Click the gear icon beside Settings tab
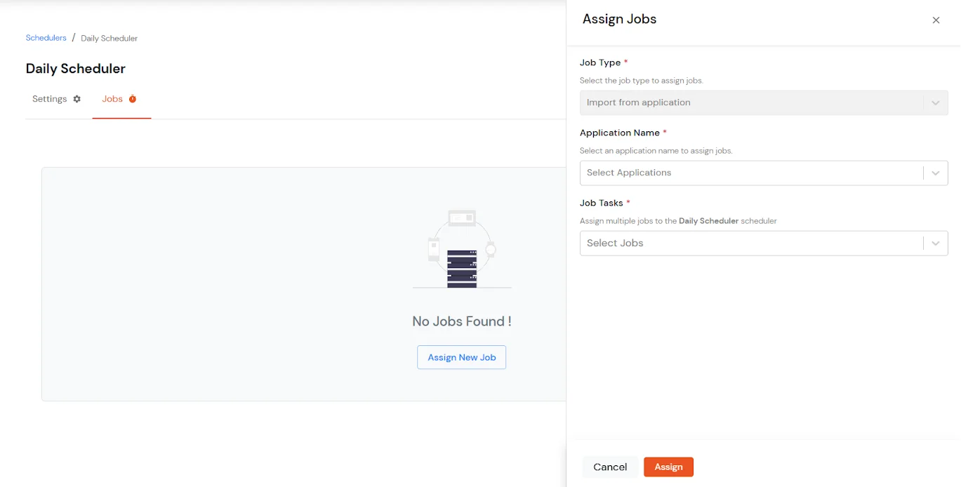 pyautogui.click(x=76, y=99)
